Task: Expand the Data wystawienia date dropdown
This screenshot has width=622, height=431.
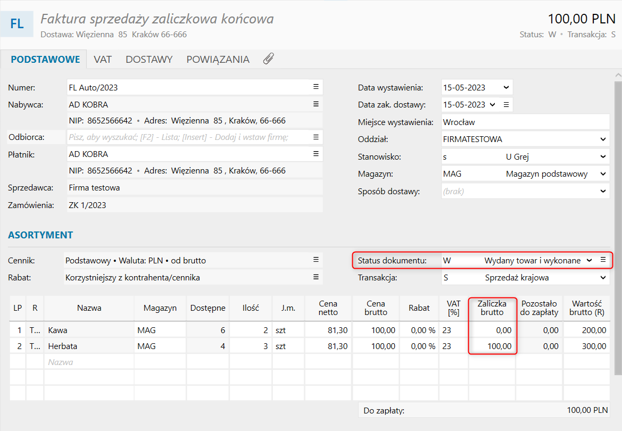Action: [x=506, y=87]
